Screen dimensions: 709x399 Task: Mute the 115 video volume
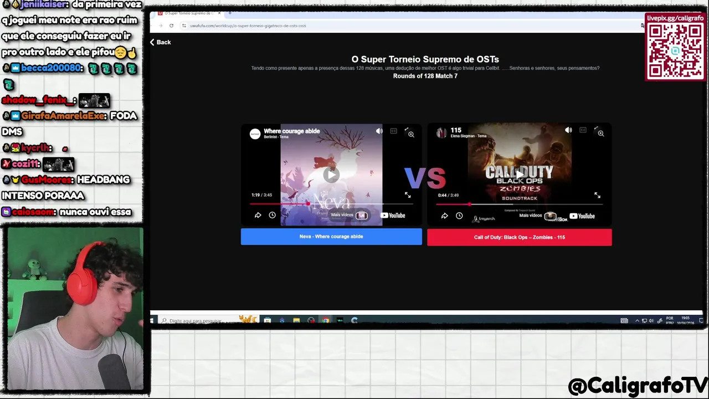(x=568, y=130)
